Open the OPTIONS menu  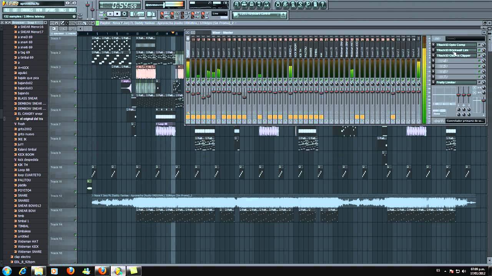coord(51,10)
